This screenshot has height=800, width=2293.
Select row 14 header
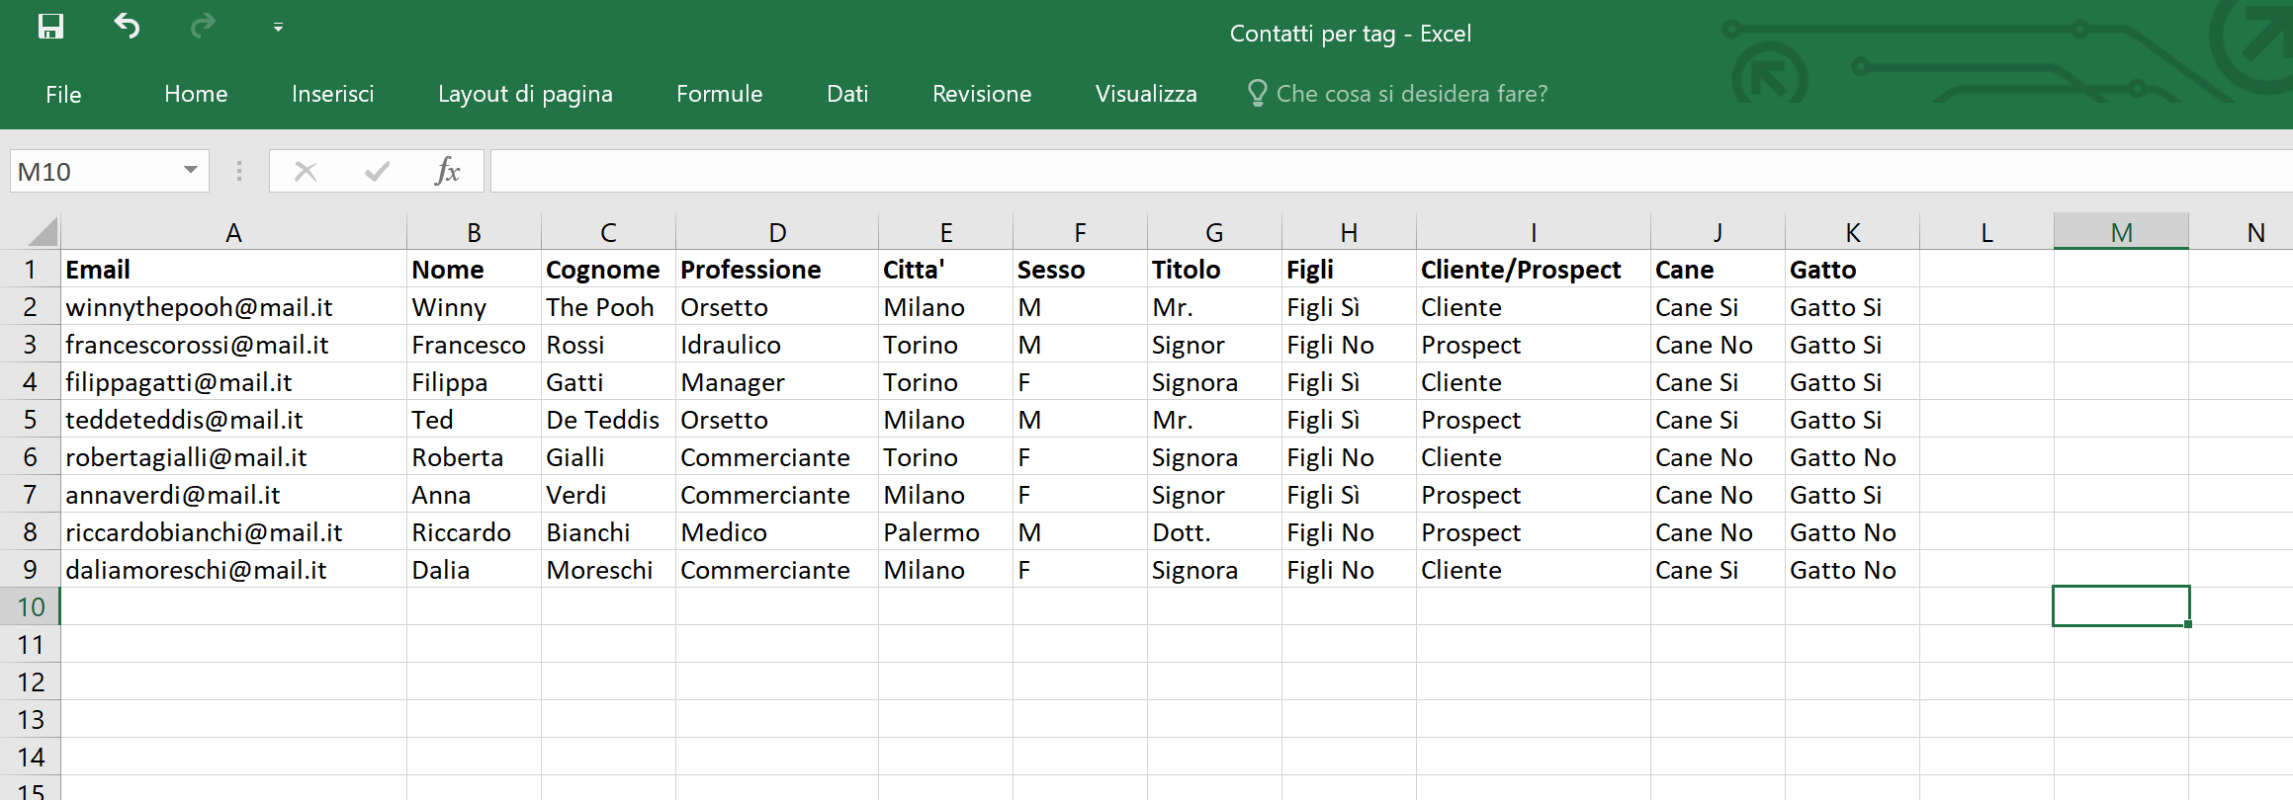point(30,758)
